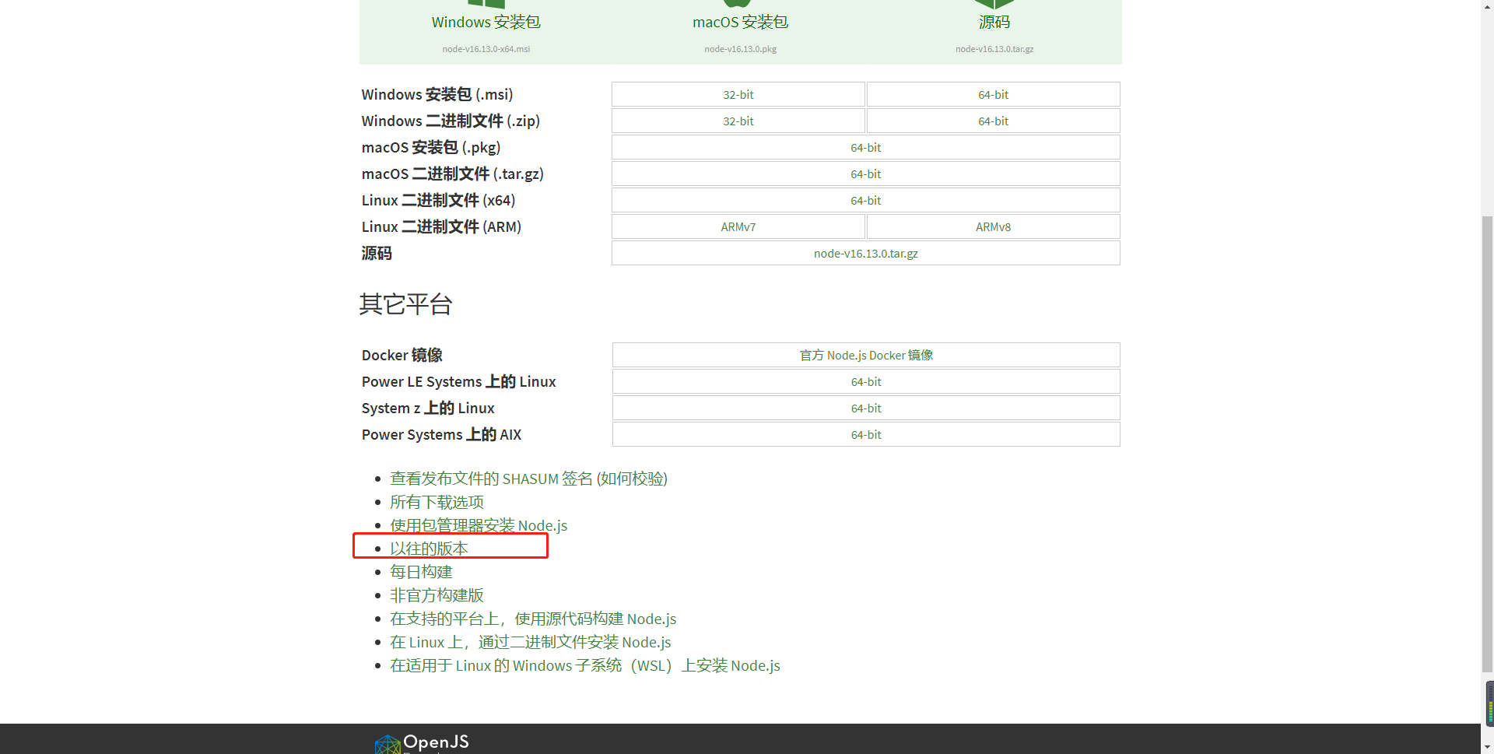Viewport: 1494px width, 754px height.
Task: Click the node-v16.13.0-x64.msi filename
Action: tap(486, 49)
